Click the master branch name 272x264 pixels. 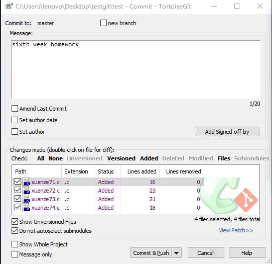(46, 23)
